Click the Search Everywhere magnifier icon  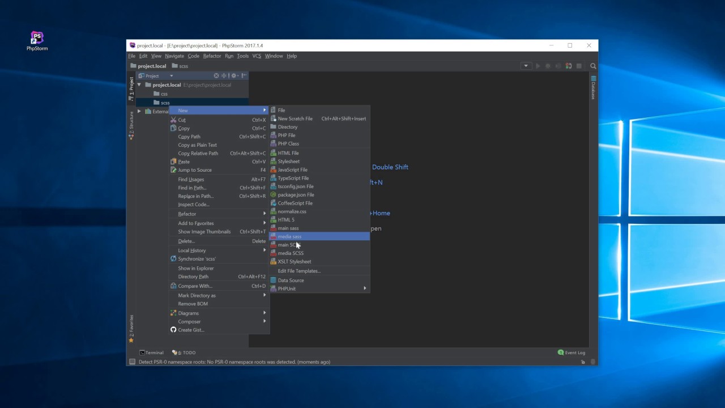point(593,66)
